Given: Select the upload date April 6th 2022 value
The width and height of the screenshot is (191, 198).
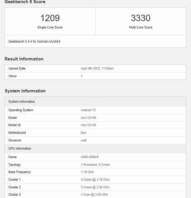Looking at the screenshot, I should [x=97, y=69].
